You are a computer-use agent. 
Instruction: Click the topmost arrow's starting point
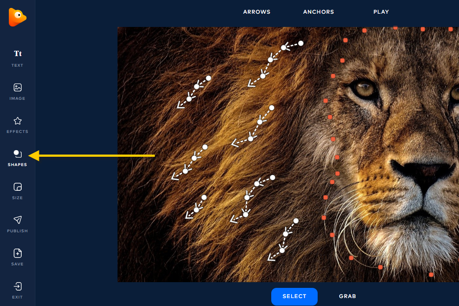[301, 43]
